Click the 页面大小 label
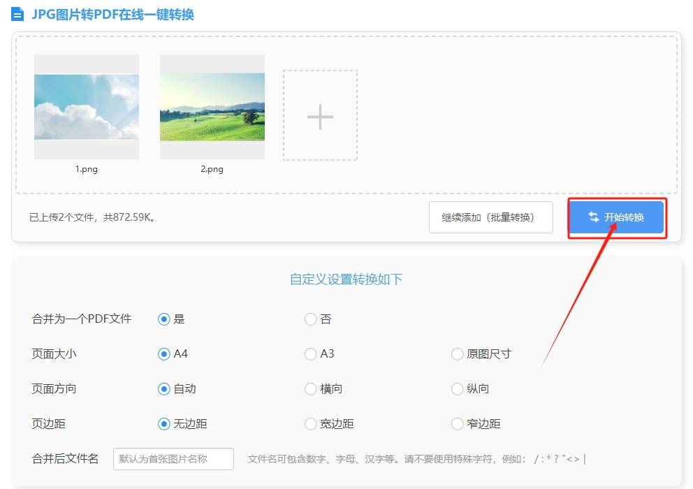Screen dimensions: 693x489 point(54,354)
